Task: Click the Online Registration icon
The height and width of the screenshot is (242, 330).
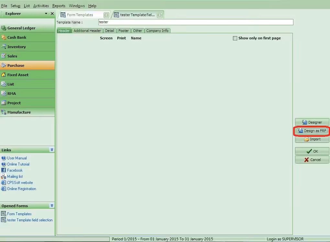Action: 4,189
